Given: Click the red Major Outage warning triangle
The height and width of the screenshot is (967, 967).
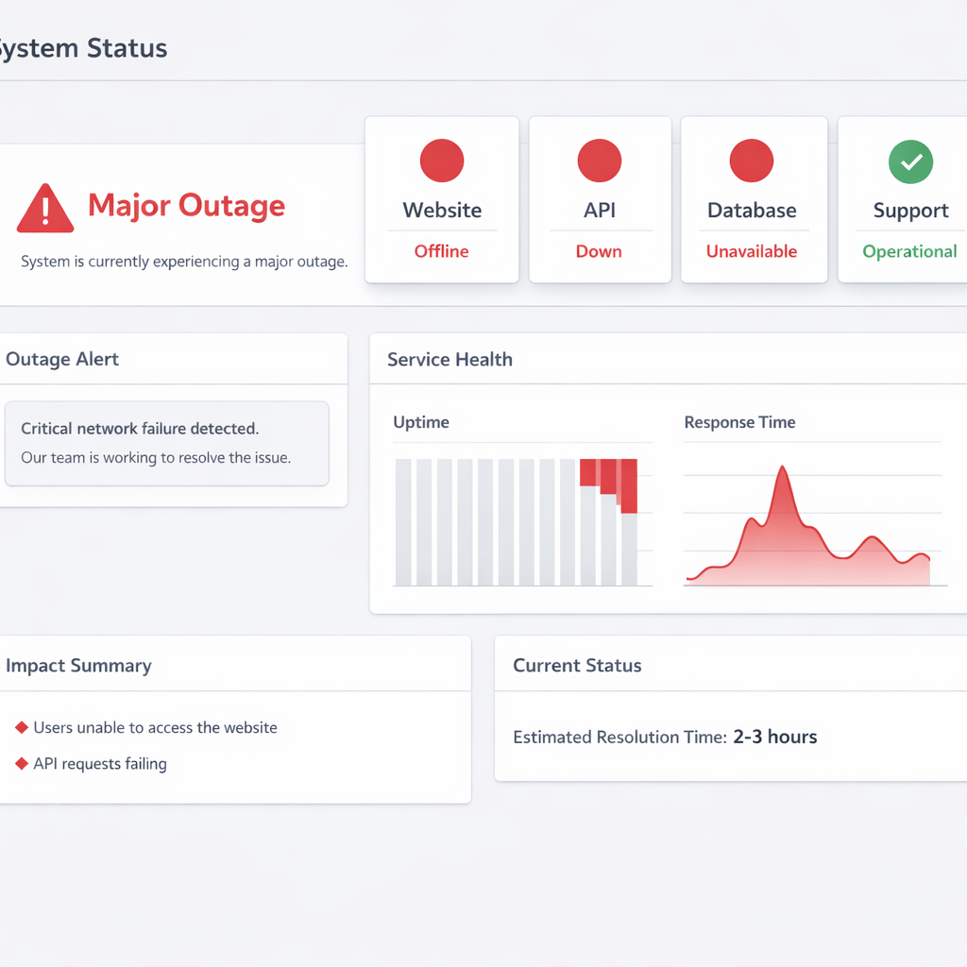Looking at the screenshot, I should click(x=44, y=209).
